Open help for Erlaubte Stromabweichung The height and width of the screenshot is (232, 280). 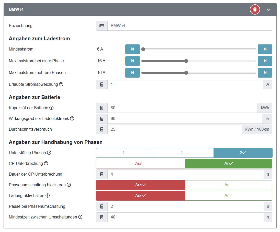pyautogui.click(x=61, y=84)
